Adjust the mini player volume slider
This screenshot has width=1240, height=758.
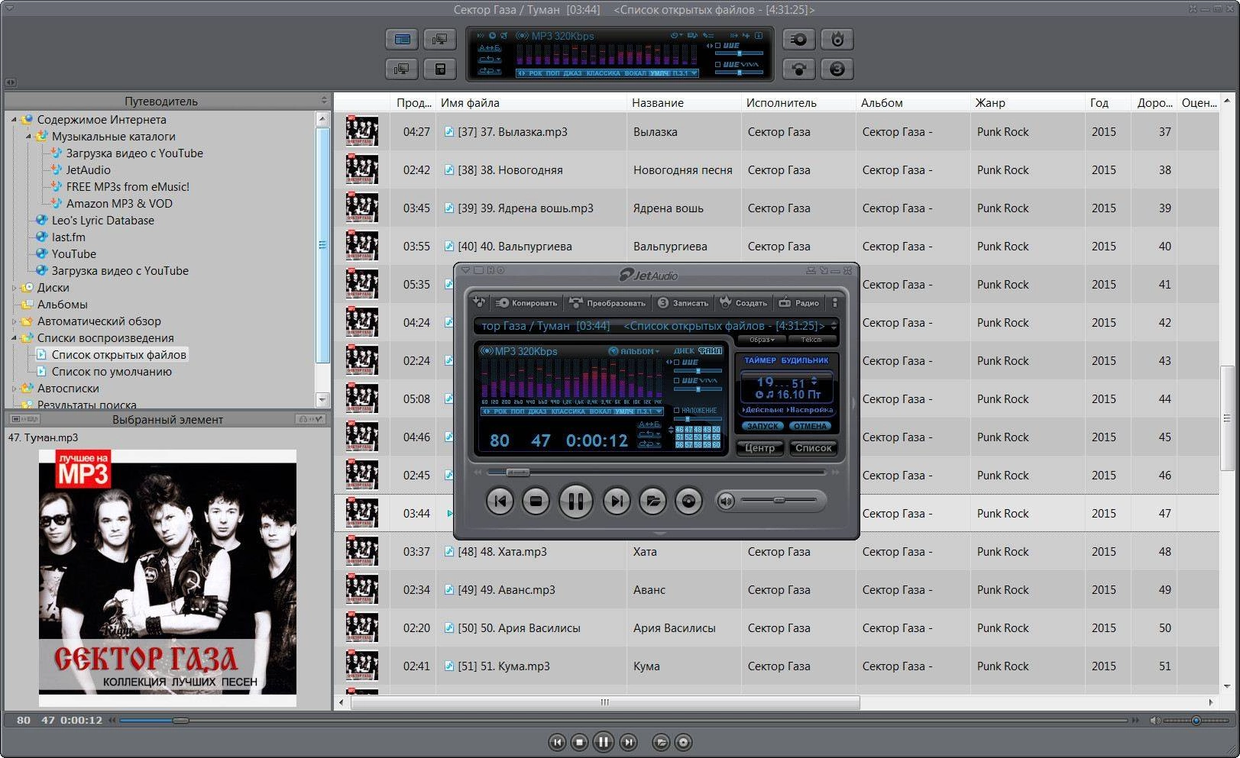[x=779, y=501]
